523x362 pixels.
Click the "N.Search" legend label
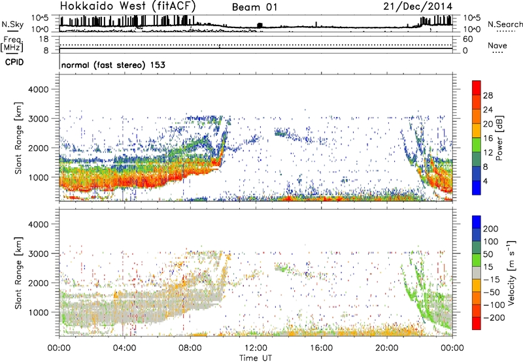(x=505, y=24)
